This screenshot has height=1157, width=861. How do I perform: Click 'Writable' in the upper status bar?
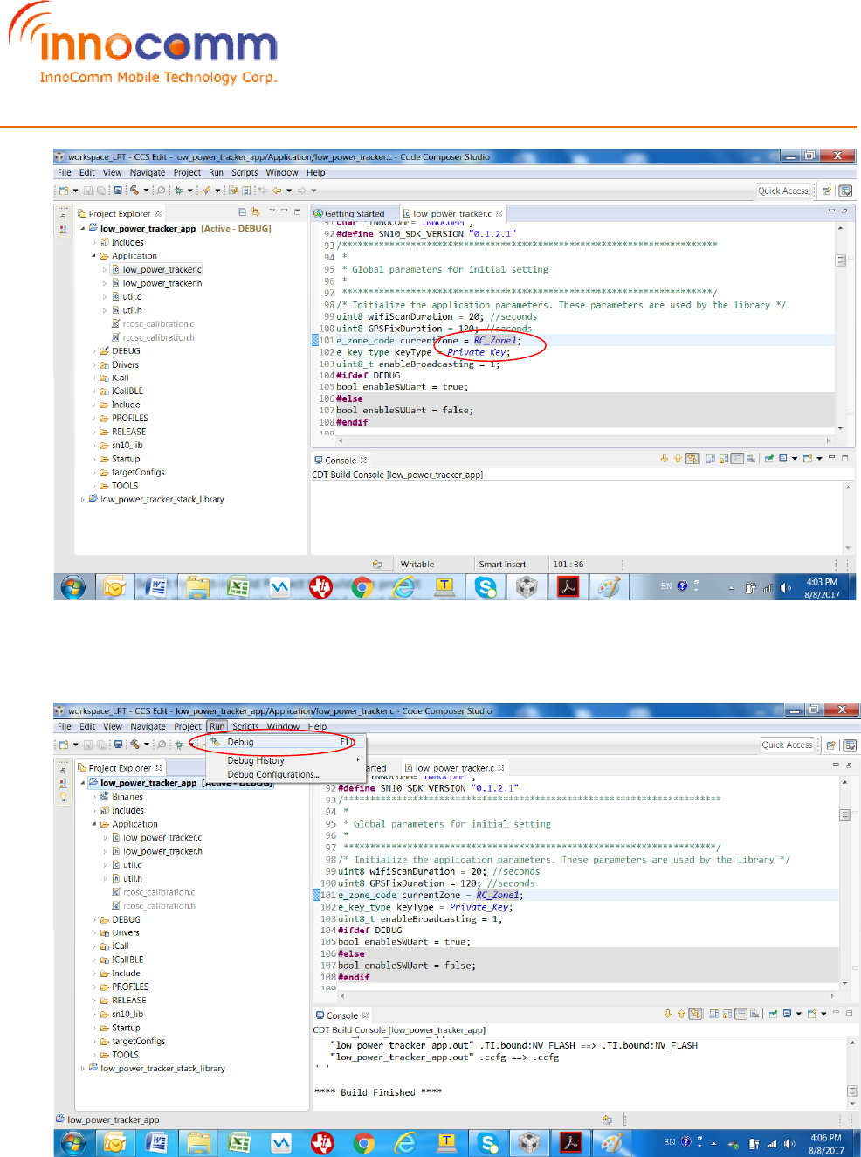tap(417, 565)
